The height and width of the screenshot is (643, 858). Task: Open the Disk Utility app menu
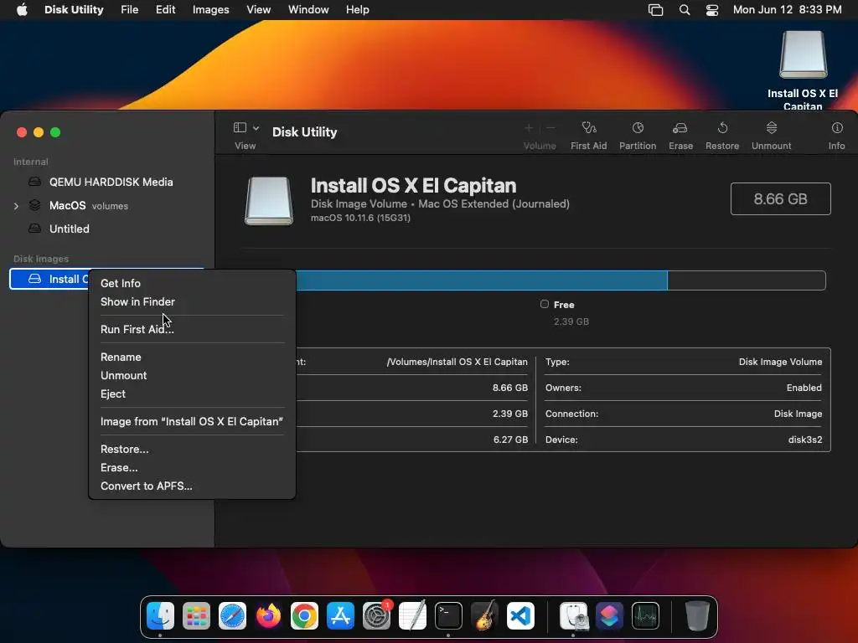74,10
